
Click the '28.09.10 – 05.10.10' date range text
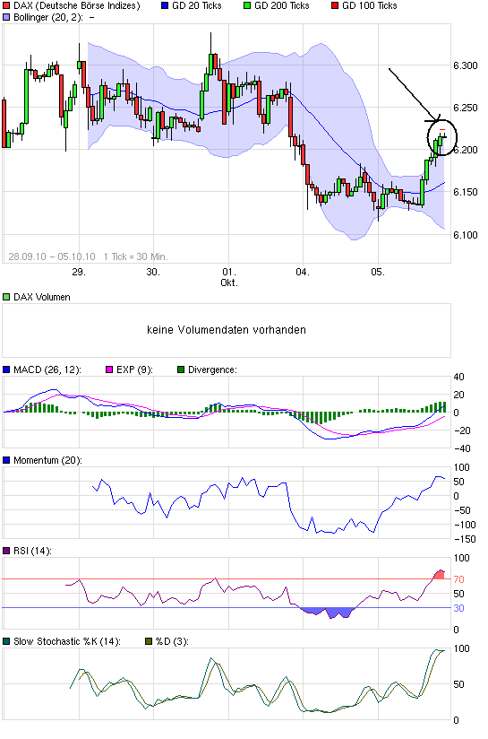click(x=52, y=256)
